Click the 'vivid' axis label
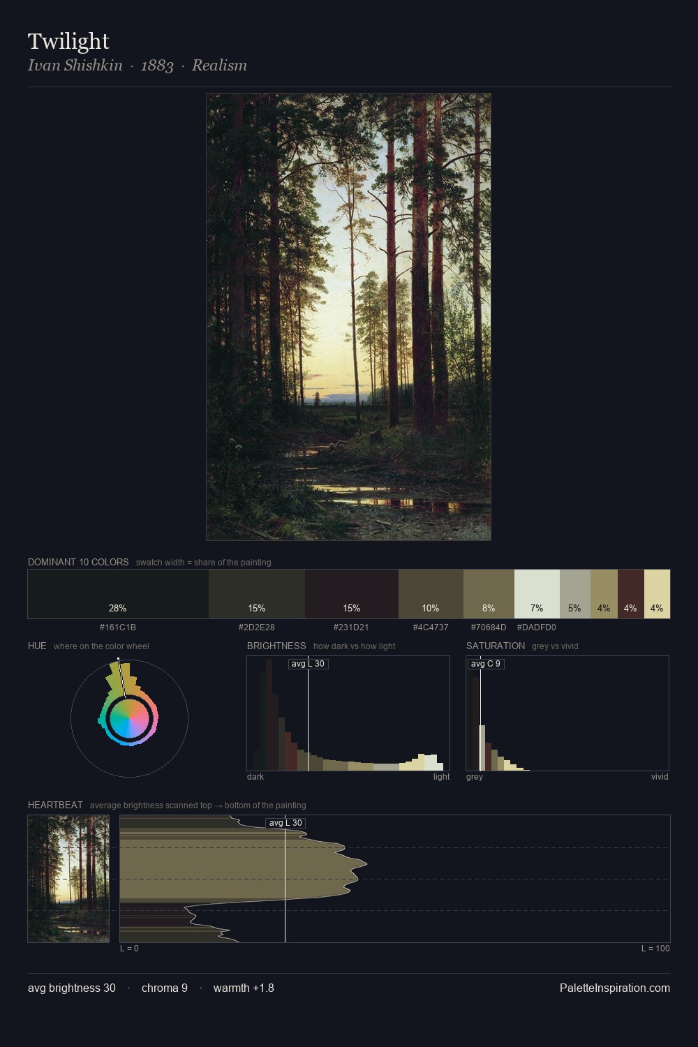 coord(660,777)
